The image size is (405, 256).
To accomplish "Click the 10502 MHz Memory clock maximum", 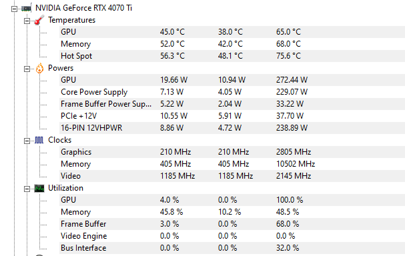I will pos(296,164).
